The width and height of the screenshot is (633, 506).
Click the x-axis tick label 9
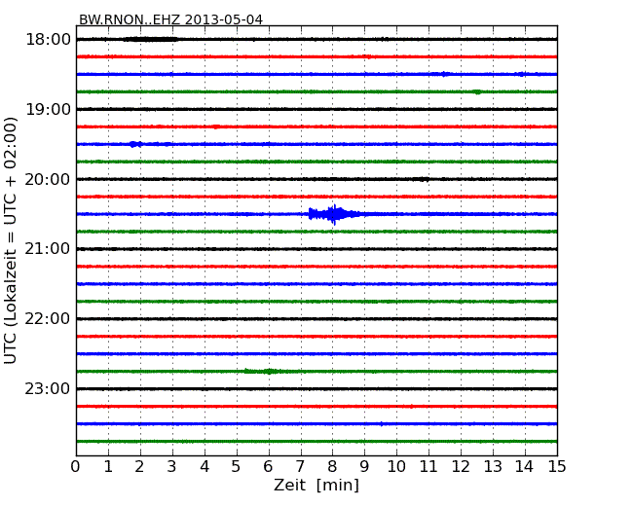(x=364, y=466)
